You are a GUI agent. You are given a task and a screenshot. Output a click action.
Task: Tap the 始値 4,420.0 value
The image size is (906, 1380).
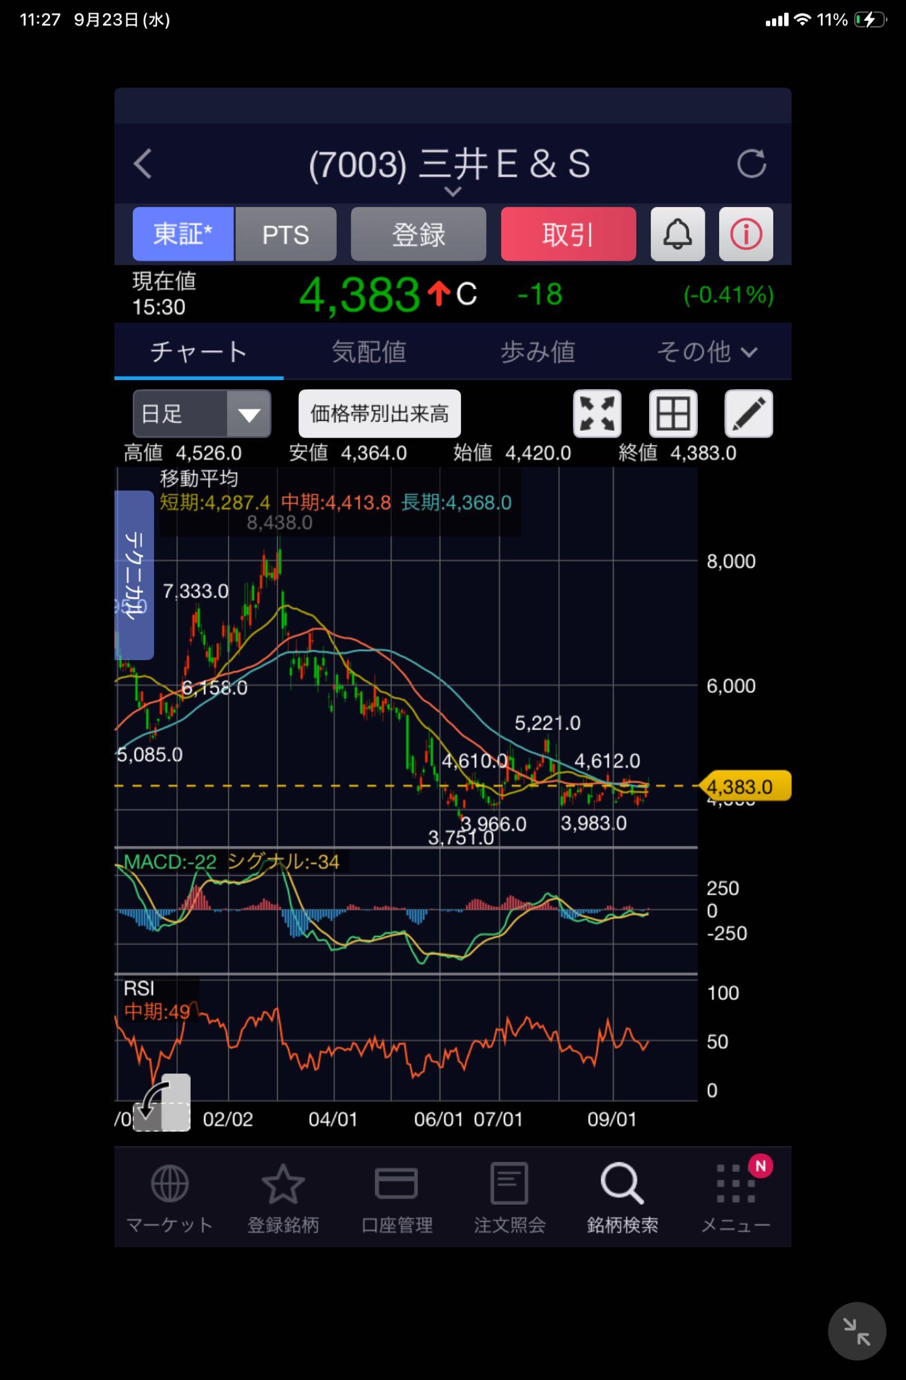click(x=512, y=453)
